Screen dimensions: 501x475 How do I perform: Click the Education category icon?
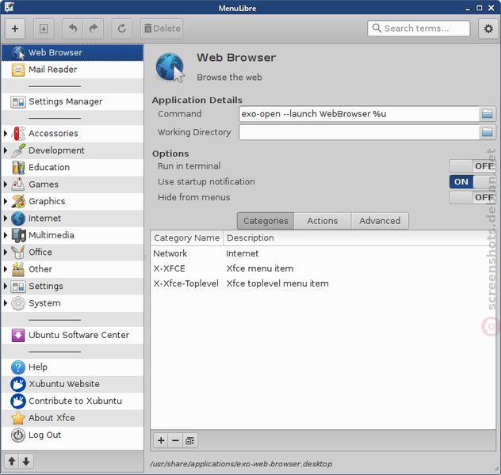pyautogui.click(x=18, y=168)
